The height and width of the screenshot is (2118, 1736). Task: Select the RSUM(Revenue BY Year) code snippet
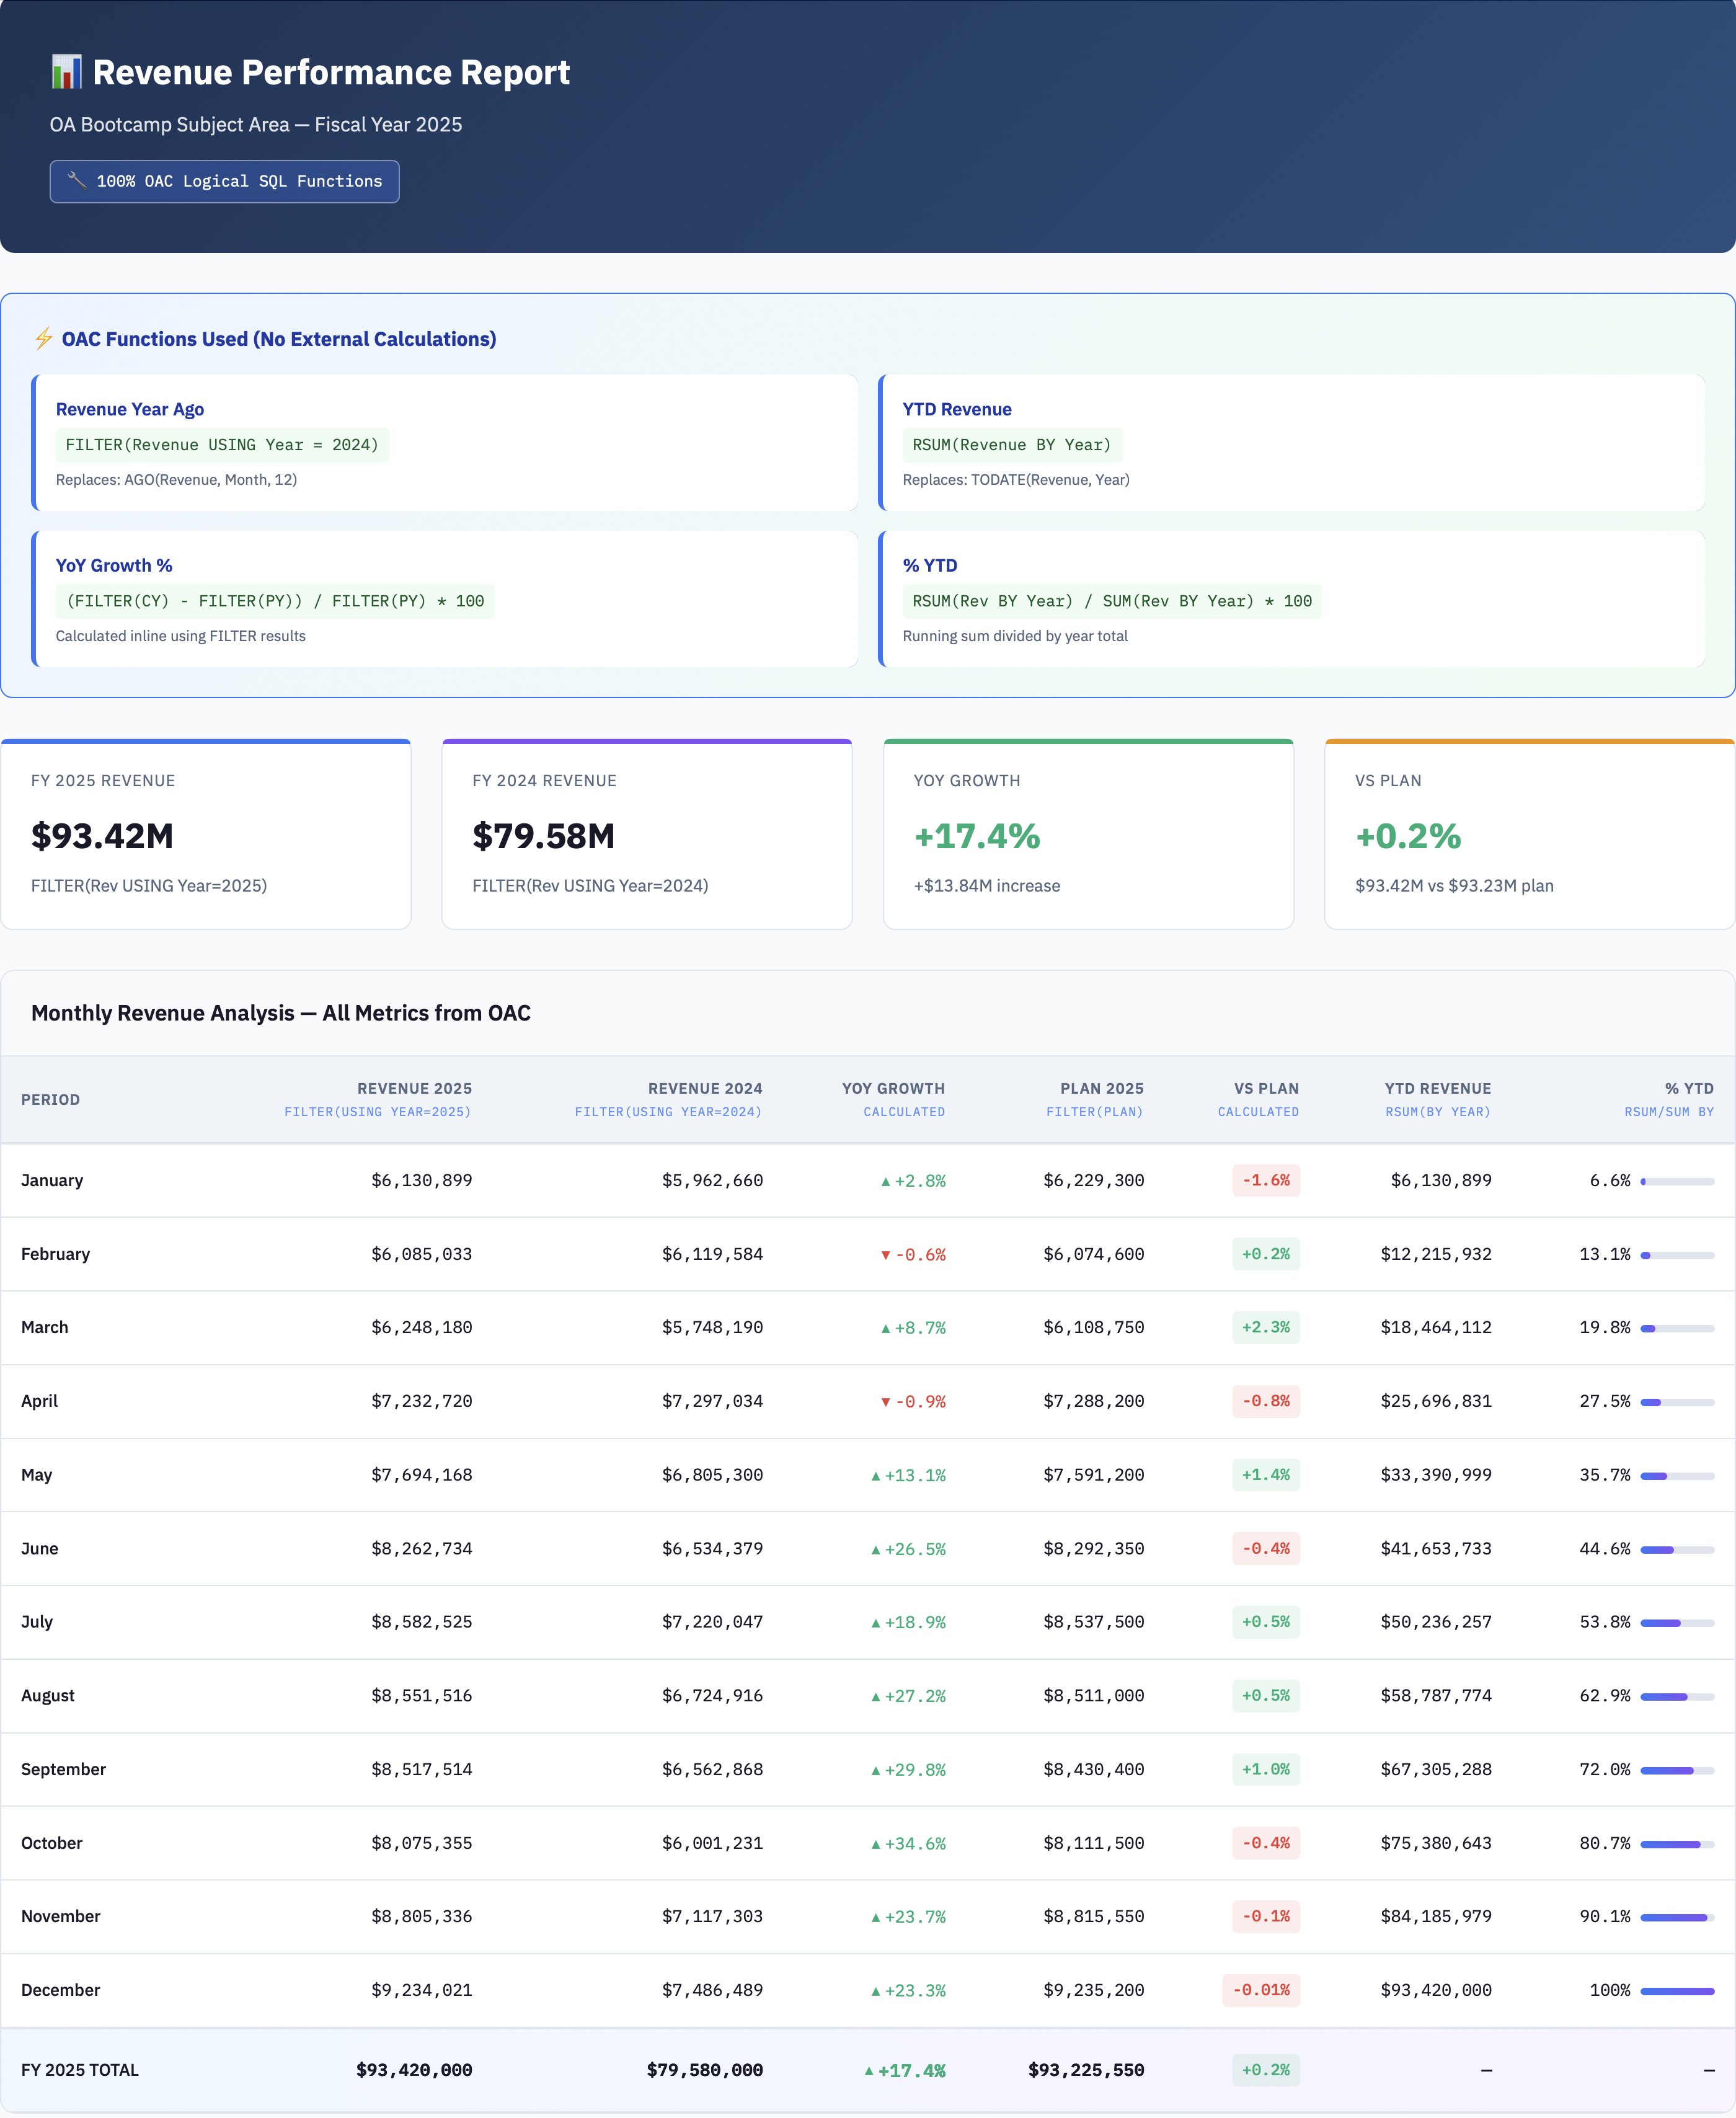1013,445
